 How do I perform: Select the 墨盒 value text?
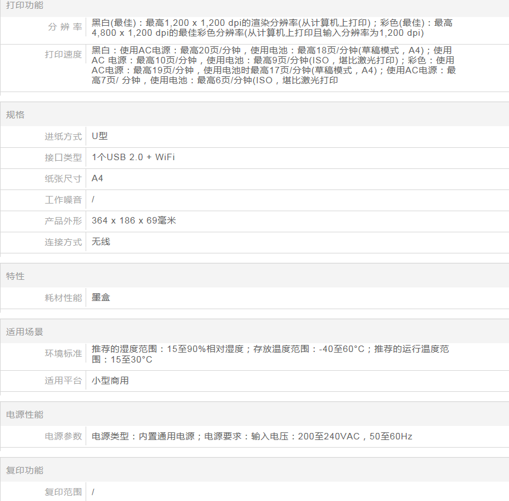tap(101, 297)
